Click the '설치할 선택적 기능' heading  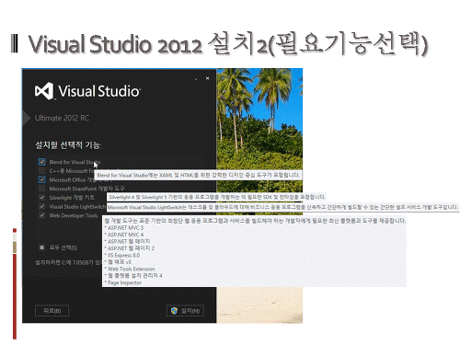point(68,144)
